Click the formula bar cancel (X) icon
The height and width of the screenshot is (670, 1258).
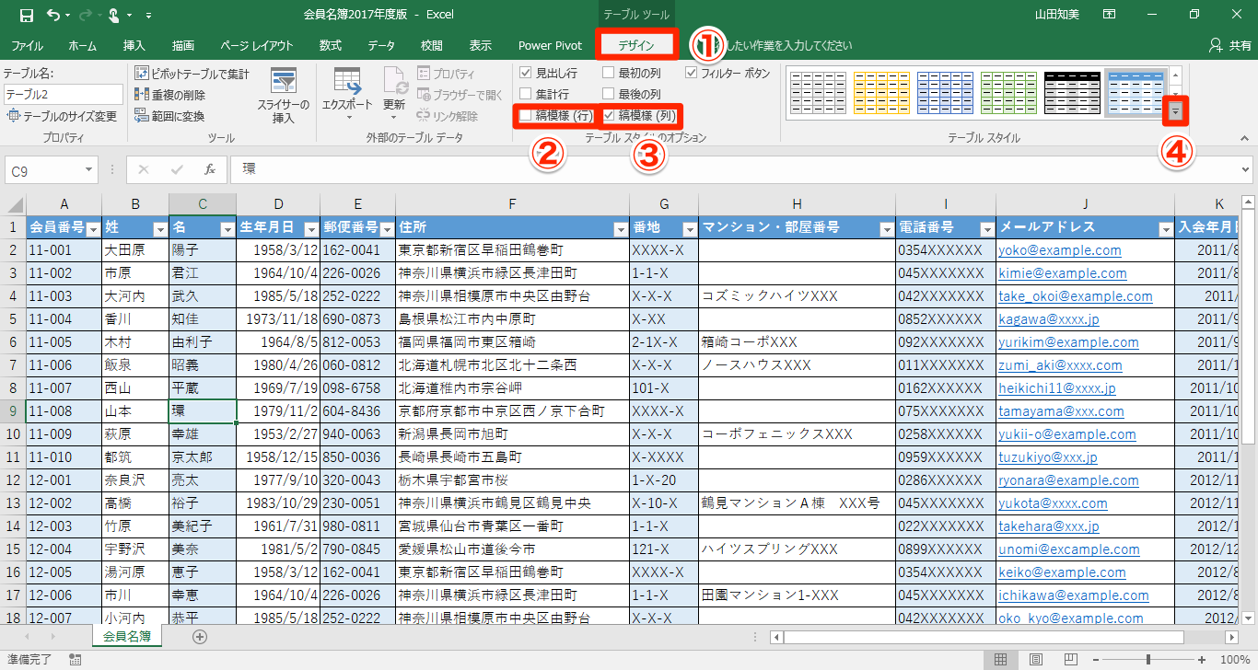(144, 169)
